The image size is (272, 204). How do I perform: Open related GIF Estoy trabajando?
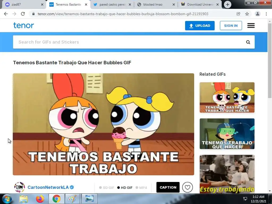[227, 174]
